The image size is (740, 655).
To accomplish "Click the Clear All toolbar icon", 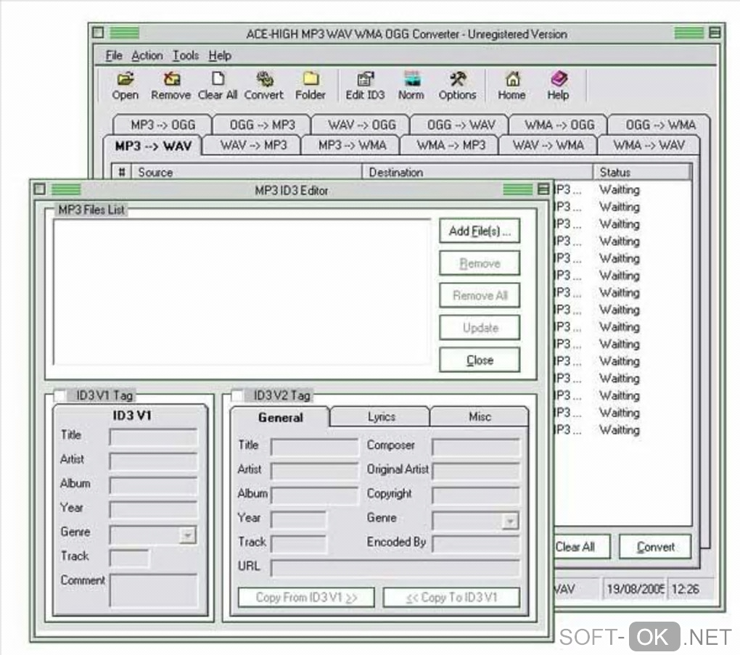I will point(218,86).
